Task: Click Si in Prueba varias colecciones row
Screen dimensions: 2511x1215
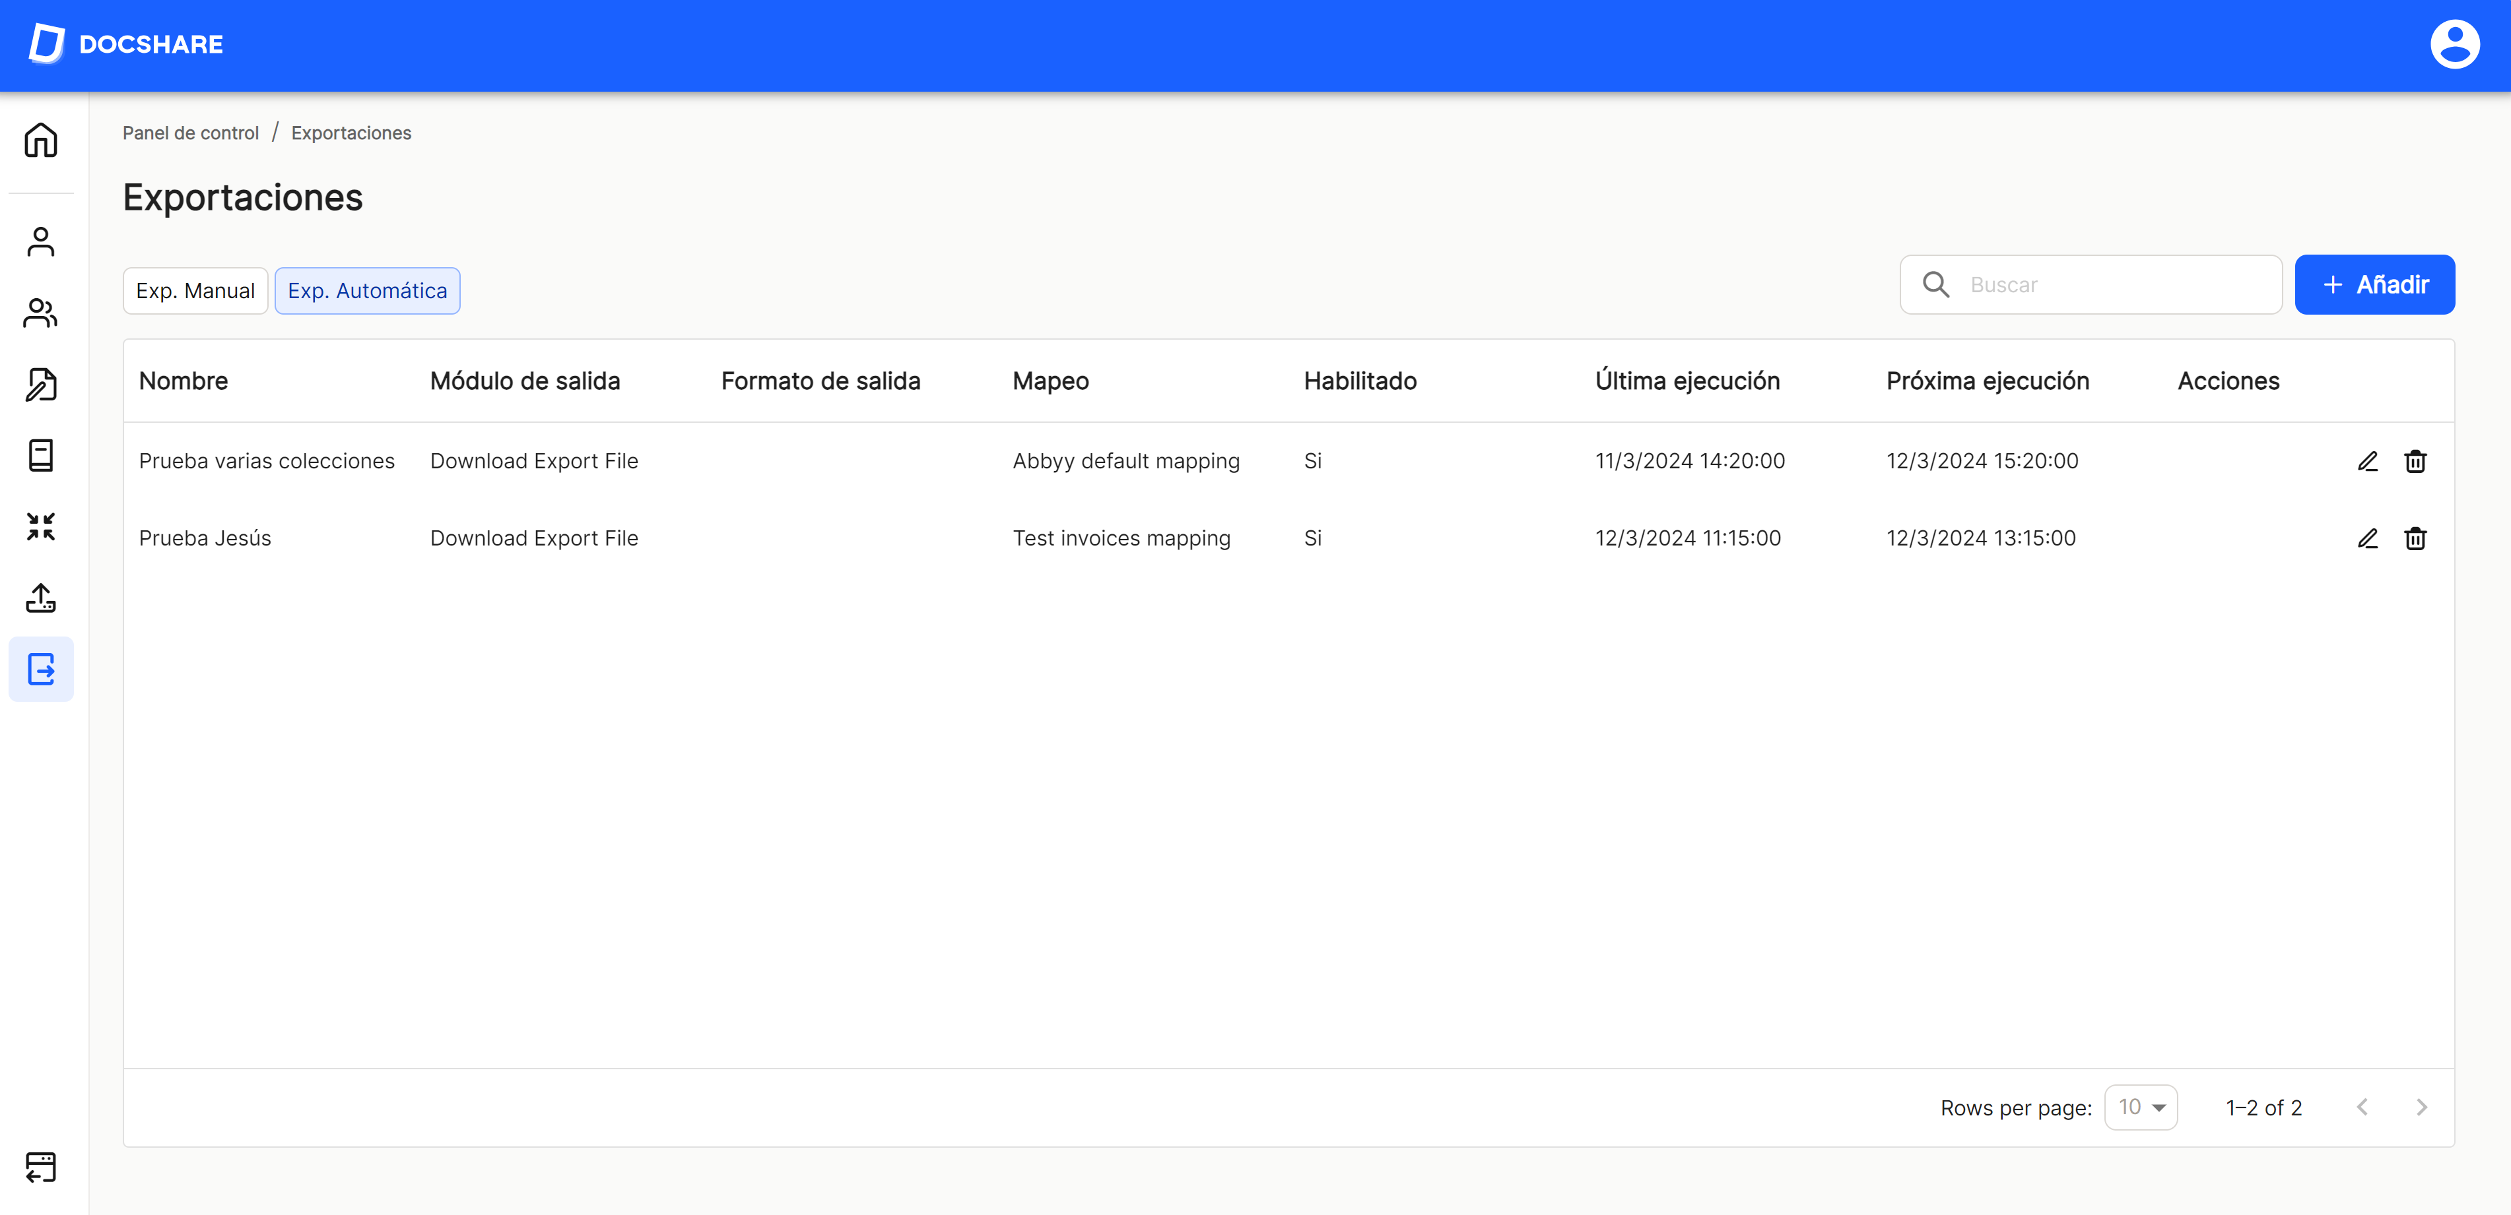Action: [x=1312, y=461]
